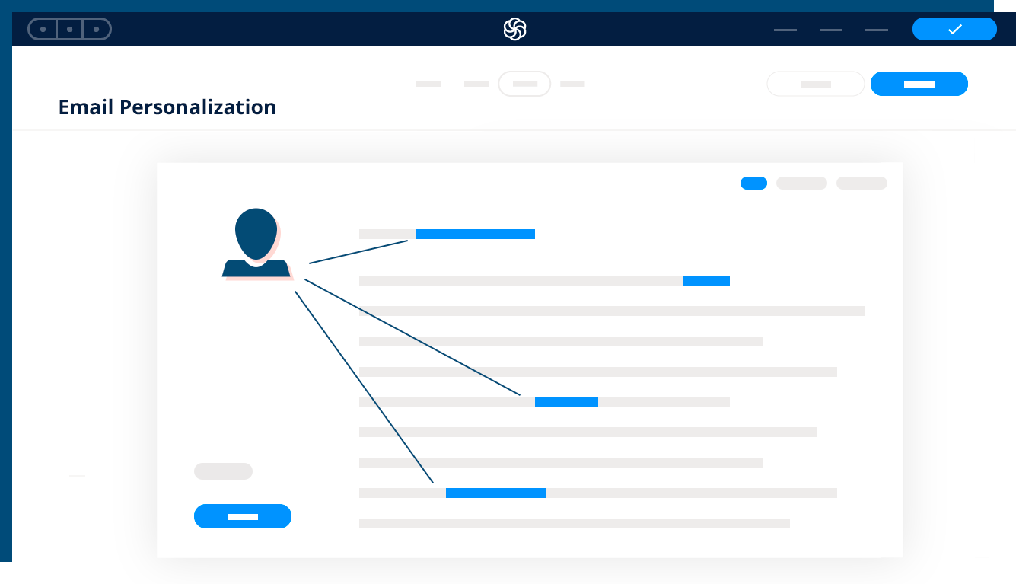The height and width of the screenshot is (584, 1016).
Task: Click the blue highlighted field in first email line
Action: [476, 234]
